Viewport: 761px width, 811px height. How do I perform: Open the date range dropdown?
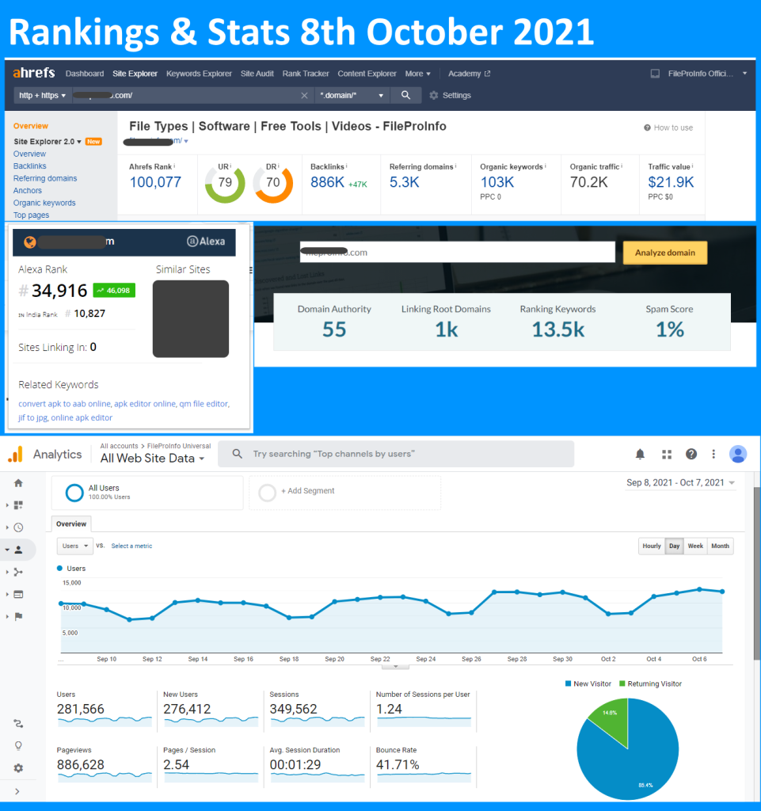point(680,482)
